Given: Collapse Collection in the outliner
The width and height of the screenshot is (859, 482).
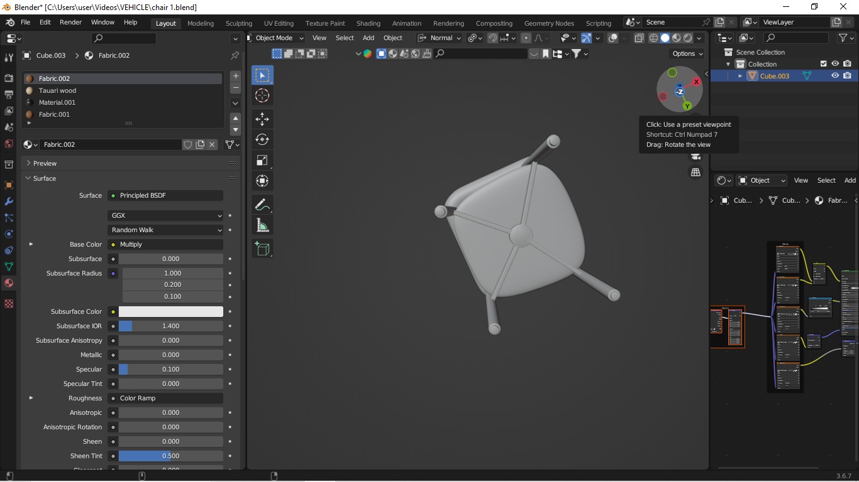Looking at the screenshot, I should (x=728, y=64).
